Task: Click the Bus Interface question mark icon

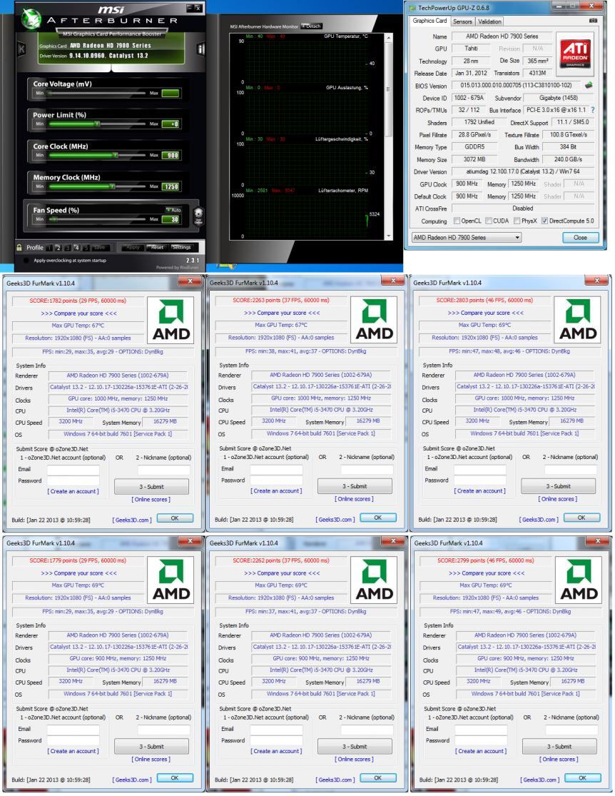Action: [593, 110]
